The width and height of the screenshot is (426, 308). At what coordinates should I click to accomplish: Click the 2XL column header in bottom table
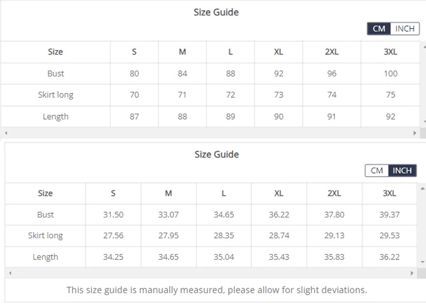pos(334,193)
